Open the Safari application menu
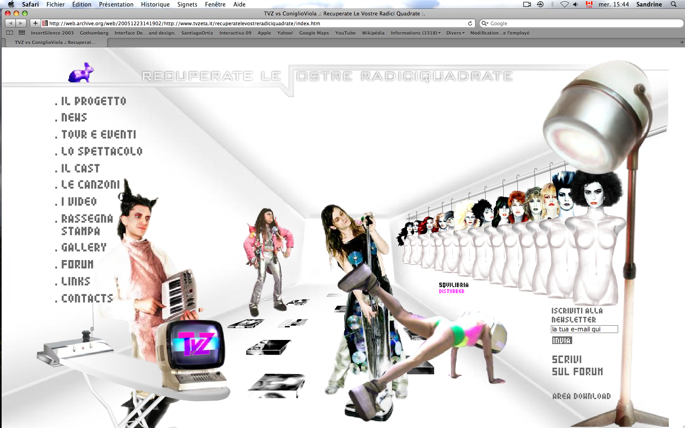 31,4
